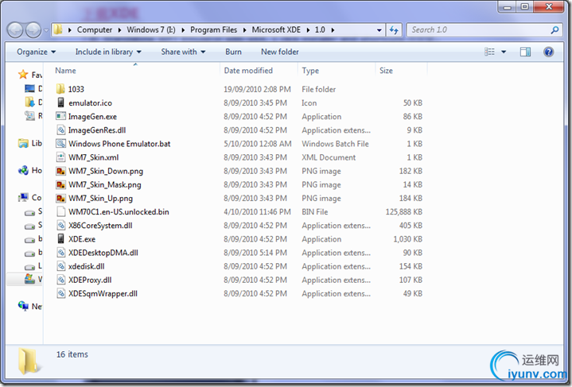Click the Forward navigation arrow button

point(33,30)
